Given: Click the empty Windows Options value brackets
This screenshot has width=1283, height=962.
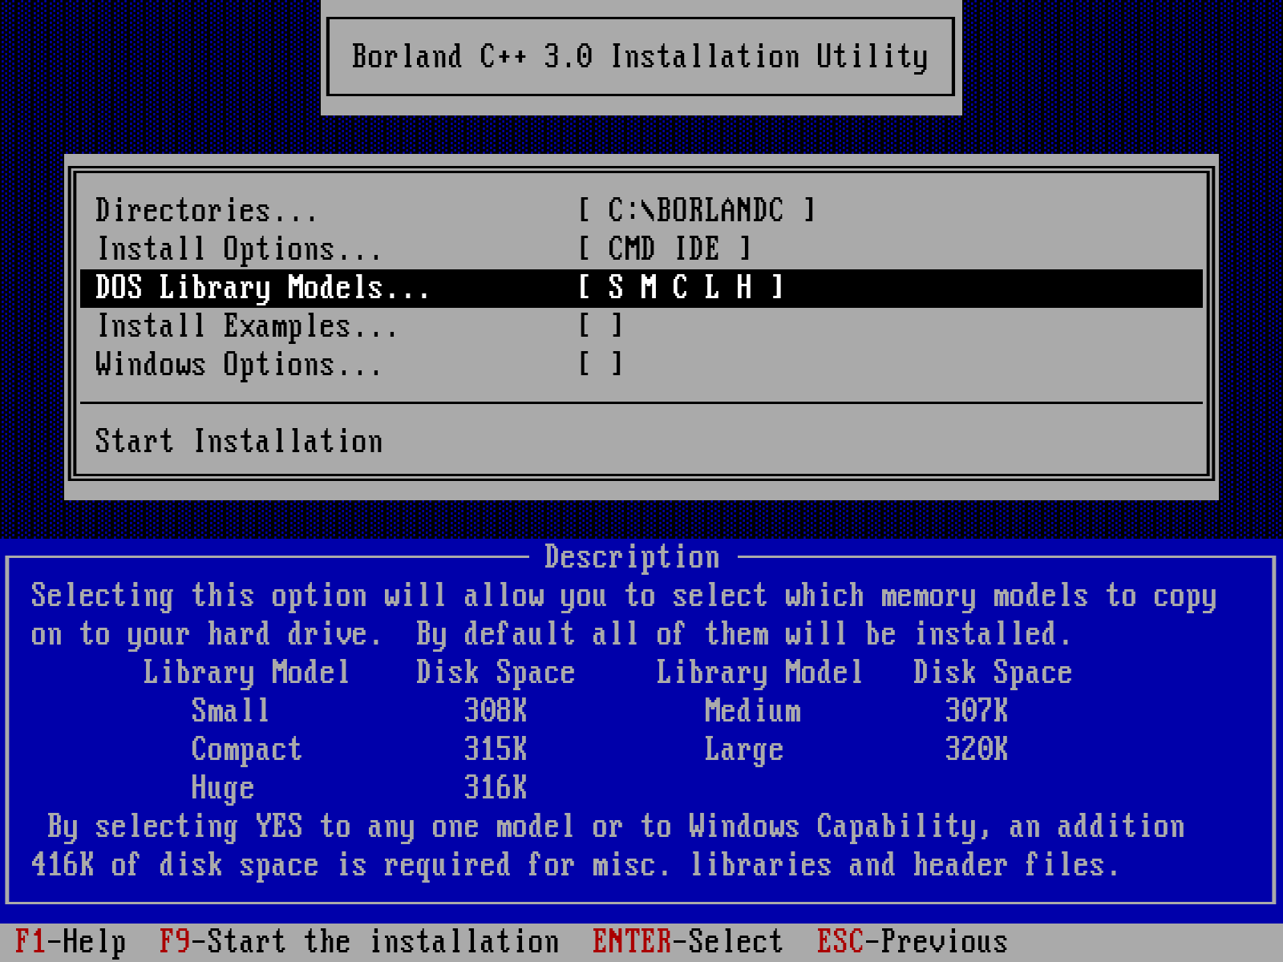Looking at the screenshot, I should coord(600,364).
